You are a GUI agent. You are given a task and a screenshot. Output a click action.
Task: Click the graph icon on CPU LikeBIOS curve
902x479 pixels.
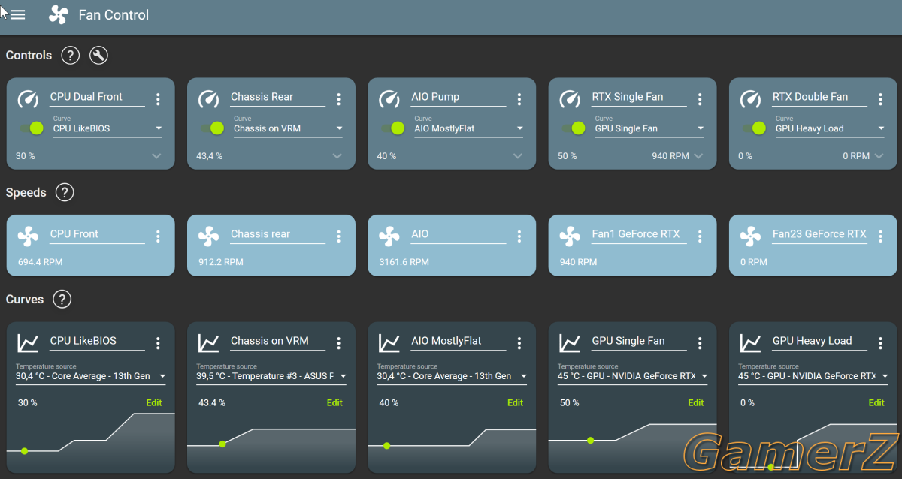[x=28, y=343]
